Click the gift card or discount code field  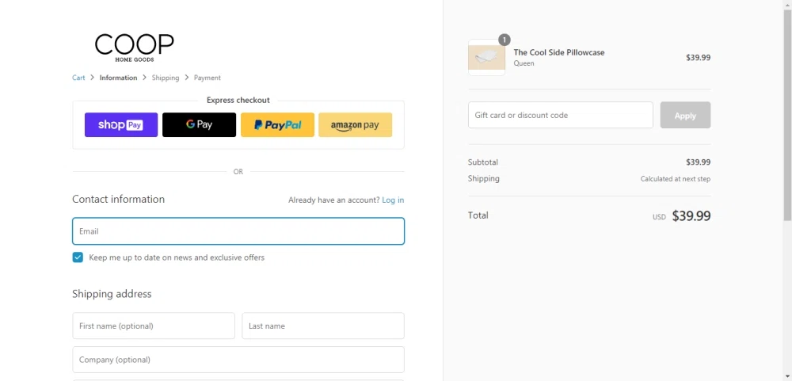[x=560, y=116]
